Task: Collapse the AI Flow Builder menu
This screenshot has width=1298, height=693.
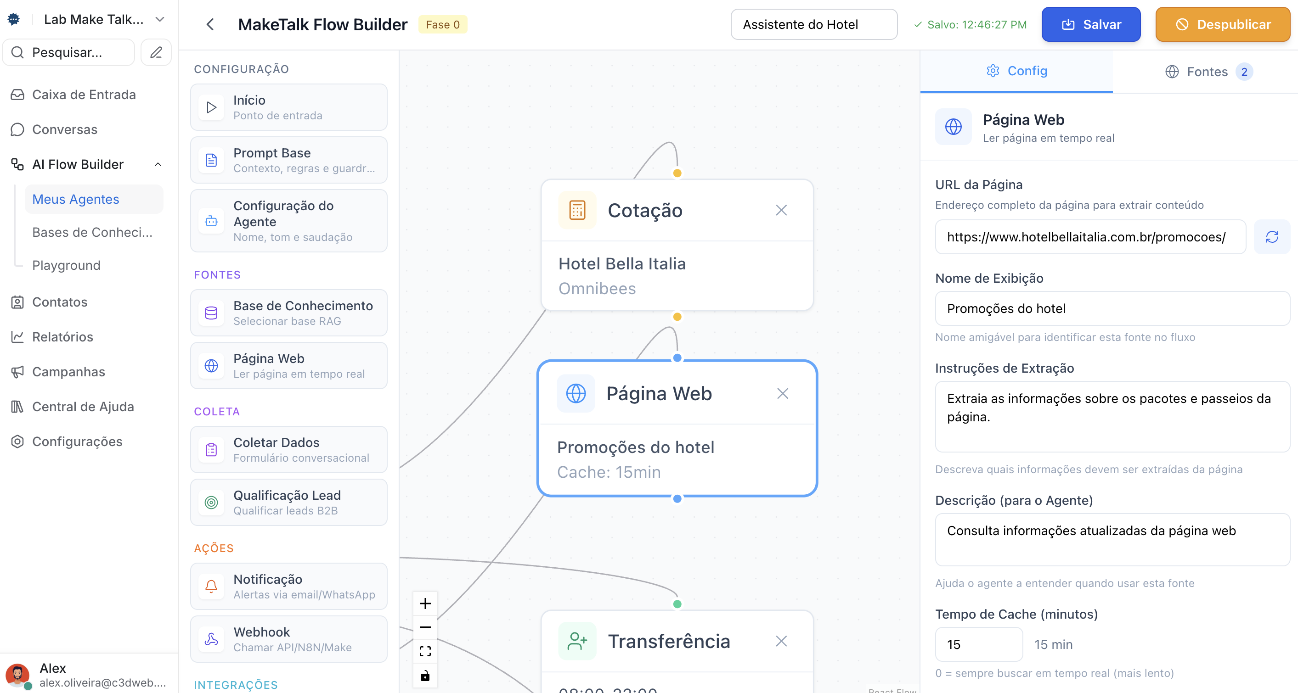Action: (158, 164)
